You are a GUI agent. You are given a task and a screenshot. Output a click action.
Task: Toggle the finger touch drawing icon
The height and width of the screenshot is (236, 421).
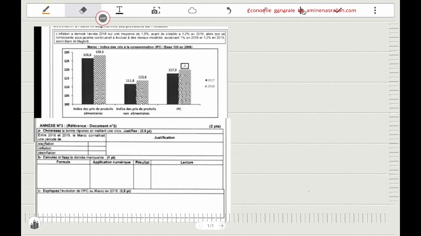[302, 11]
